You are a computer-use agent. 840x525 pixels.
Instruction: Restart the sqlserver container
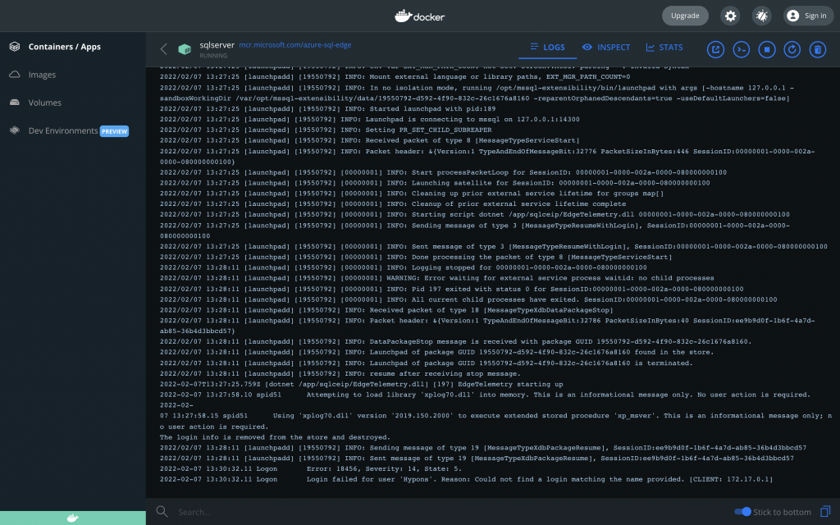792,49
